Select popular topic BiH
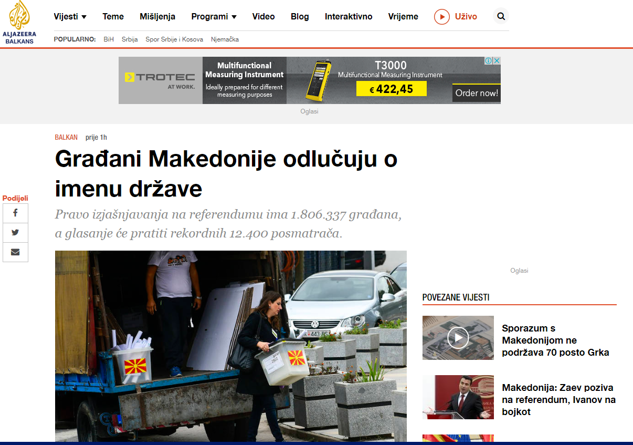This screenshot has width=633, height=445. [x=109, y=39]
